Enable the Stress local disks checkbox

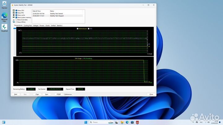click(16, 20)
